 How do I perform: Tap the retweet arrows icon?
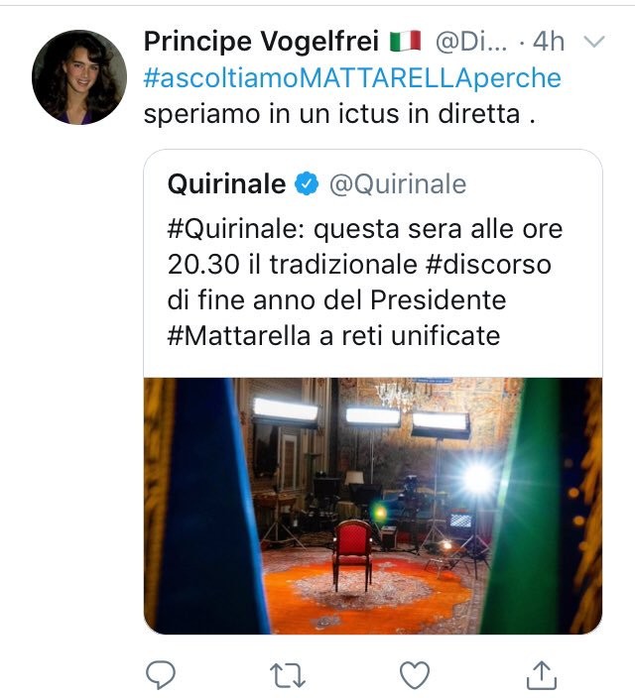point(288,676)
